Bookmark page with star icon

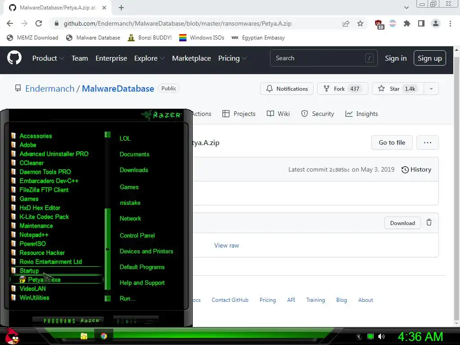tap(360, 23)
